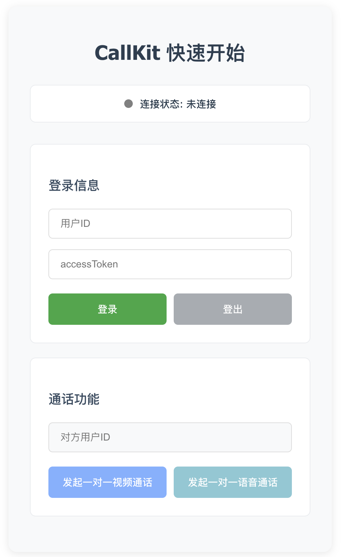Click the 对方用户ID placeholder text
Screen dimensions: 341x557
[x=85, y=437]
